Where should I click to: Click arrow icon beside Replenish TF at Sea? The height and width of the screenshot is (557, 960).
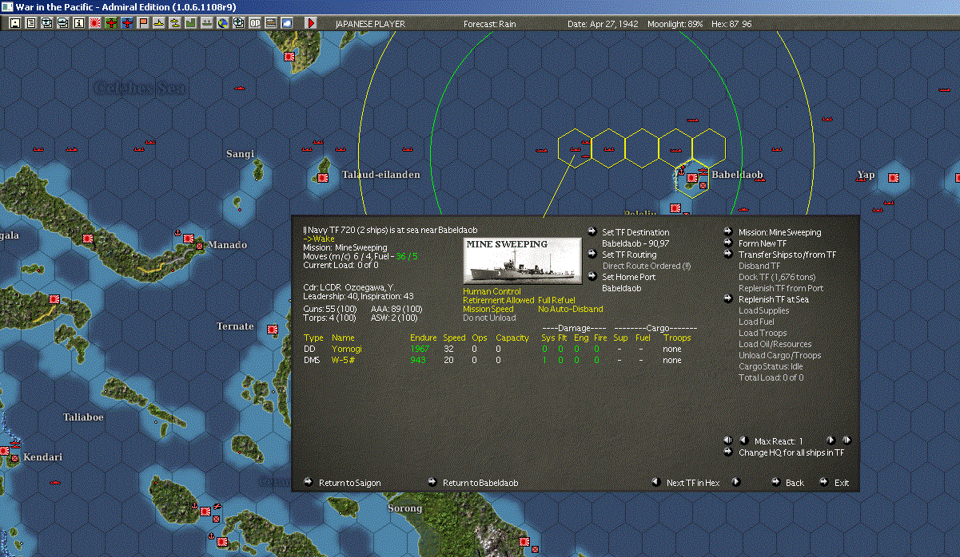click(x=728, y=299)
